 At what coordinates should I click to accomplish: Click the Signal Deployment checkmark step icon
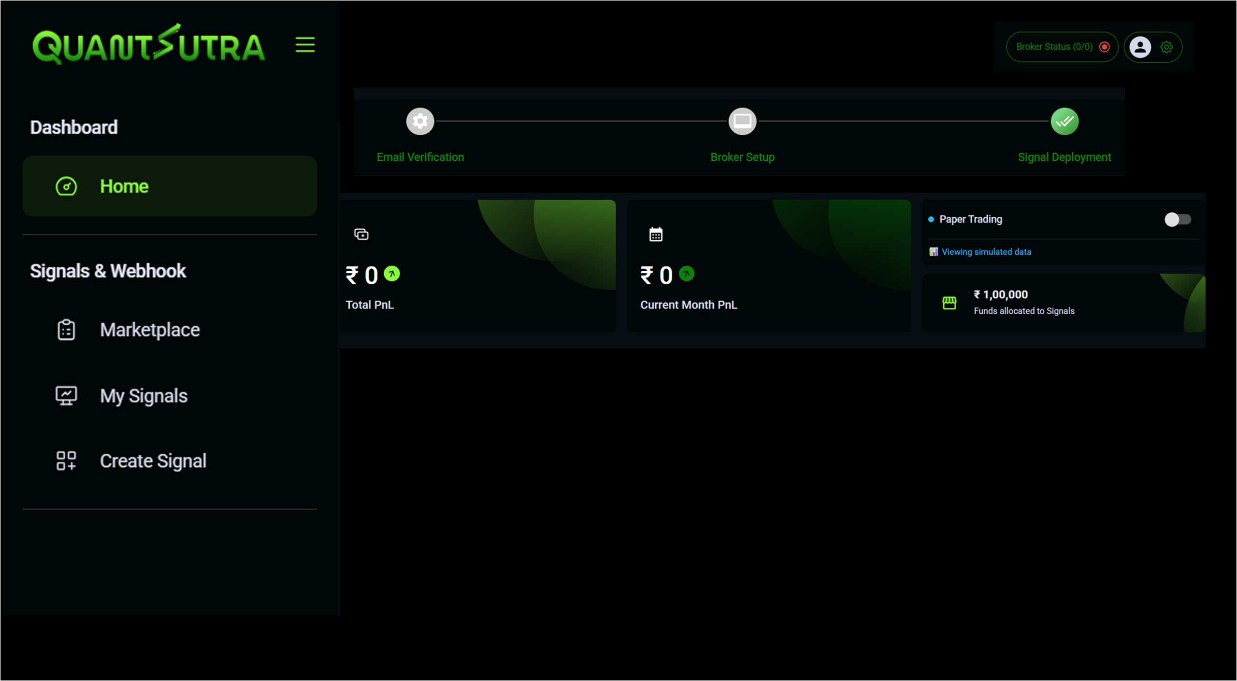pyautogui.click(x=1064, y=121)
